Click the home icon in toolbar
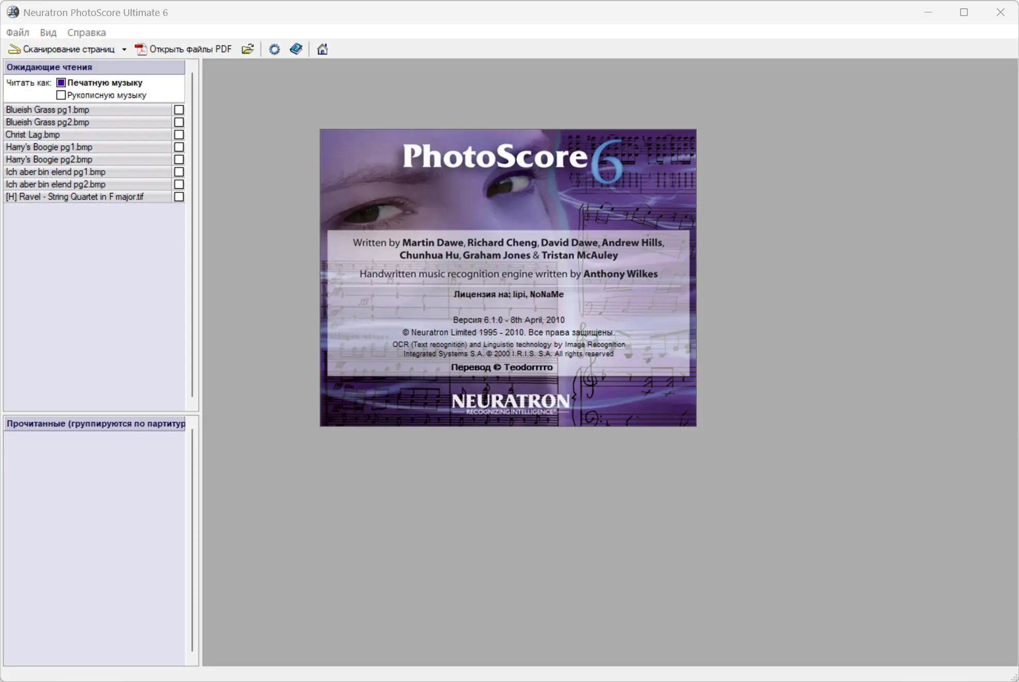Screen dimensions: 1019x682 click(322, 49)
